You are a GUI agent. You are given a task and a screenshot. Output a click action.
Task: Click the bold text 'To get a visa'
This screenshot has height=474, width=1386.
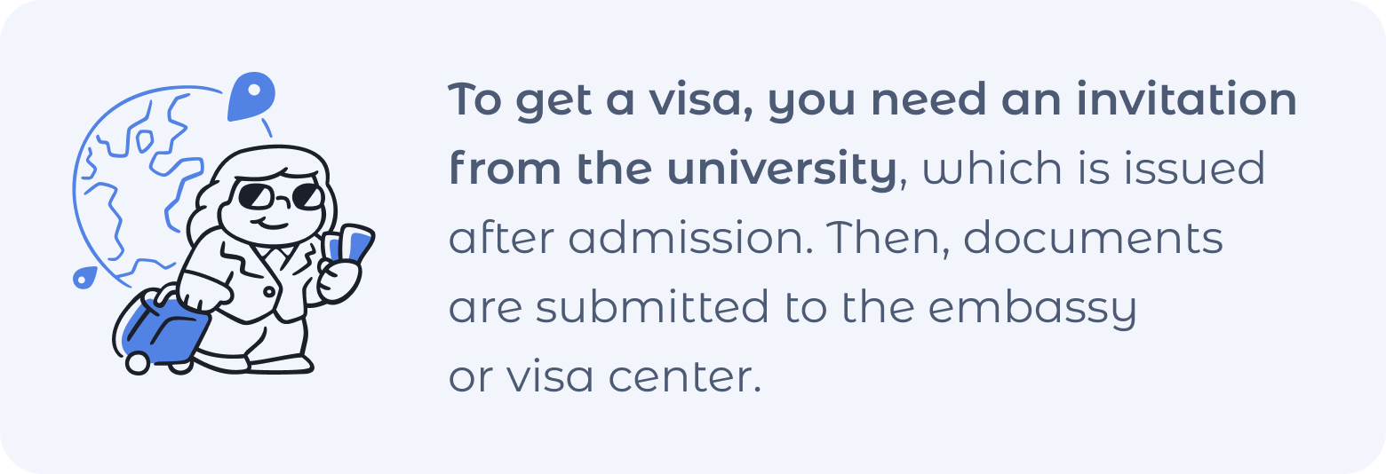tap(601, 100)
